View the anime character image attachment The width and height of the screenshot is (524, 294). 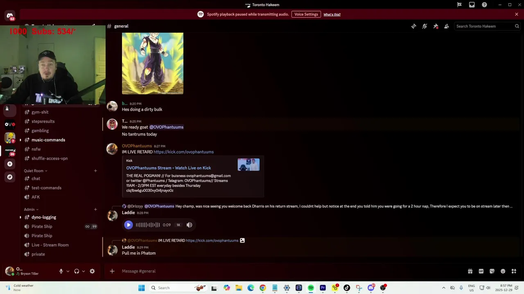click(x=153, y=63)
